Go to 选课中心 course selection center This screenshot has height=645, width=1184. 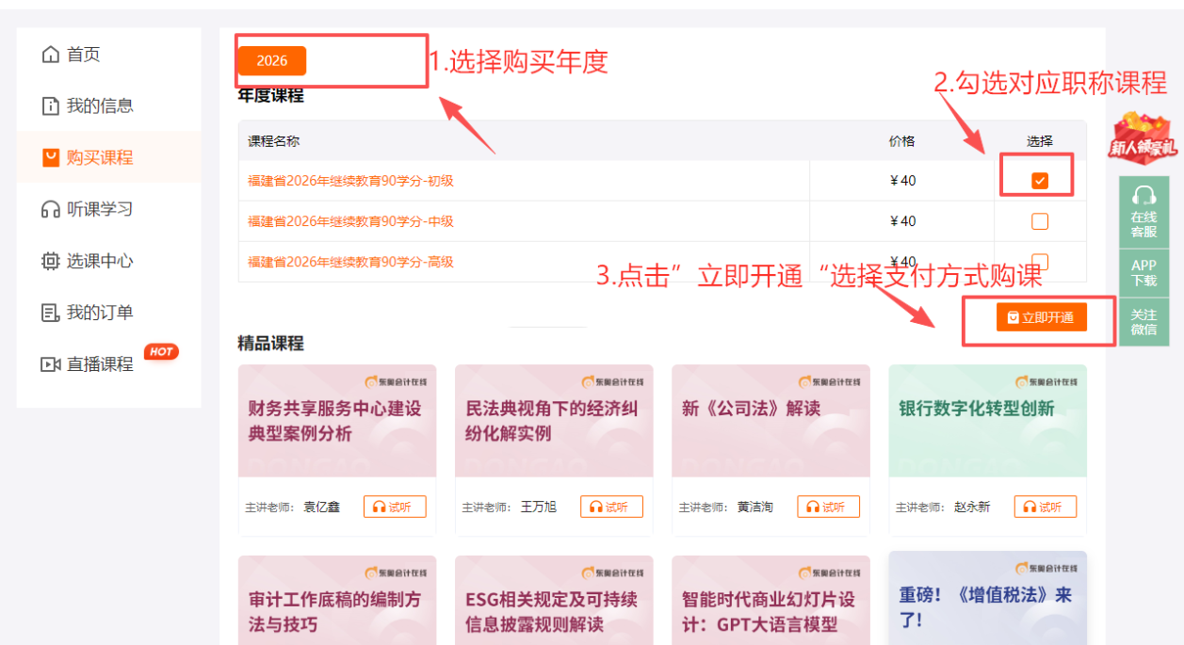click(89, 260)
